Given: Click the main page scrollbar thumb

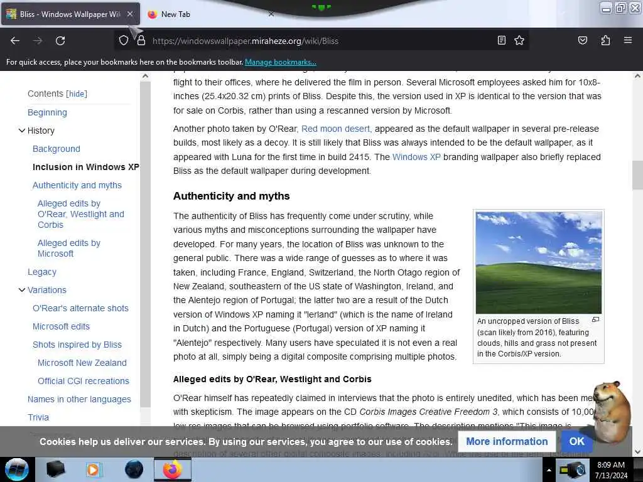Looking at the screenshot, I should coord(637,176).
